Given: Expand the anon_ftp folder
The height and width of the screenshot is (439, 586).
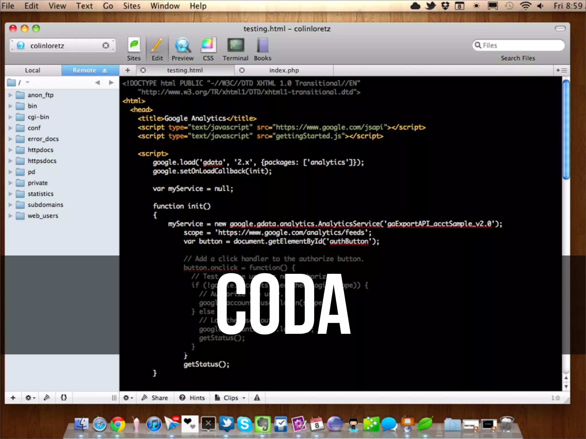Looking at the screenshot, I should pos(10,95).
